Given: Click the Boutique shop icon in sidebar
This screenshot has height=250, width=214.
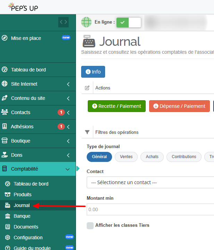Looking at the screenshot, I should pyautogui.click(x=5, y=141).
